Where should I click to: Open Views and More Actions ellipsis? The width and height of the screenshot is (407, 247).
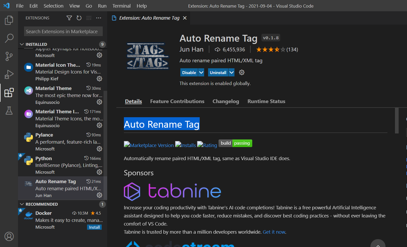(99, 18)
